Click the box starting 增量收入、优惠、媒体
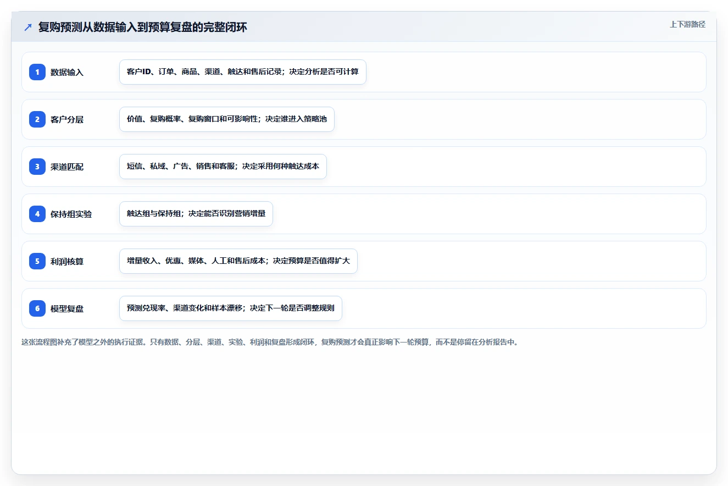The height and width of the screenshot is (486, 728). click(x=238, y=261)
